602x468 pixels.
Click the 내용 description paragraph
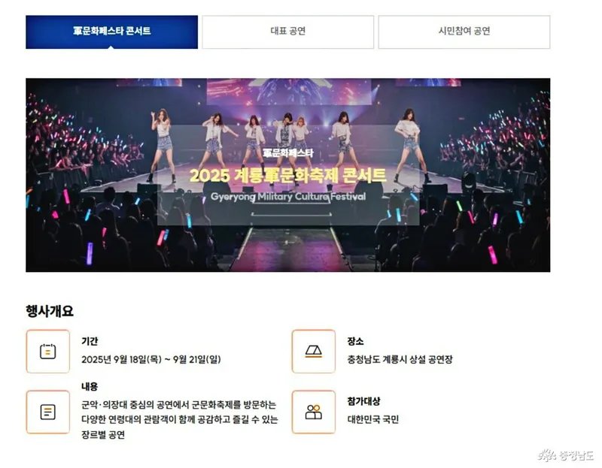click(179, 420)
